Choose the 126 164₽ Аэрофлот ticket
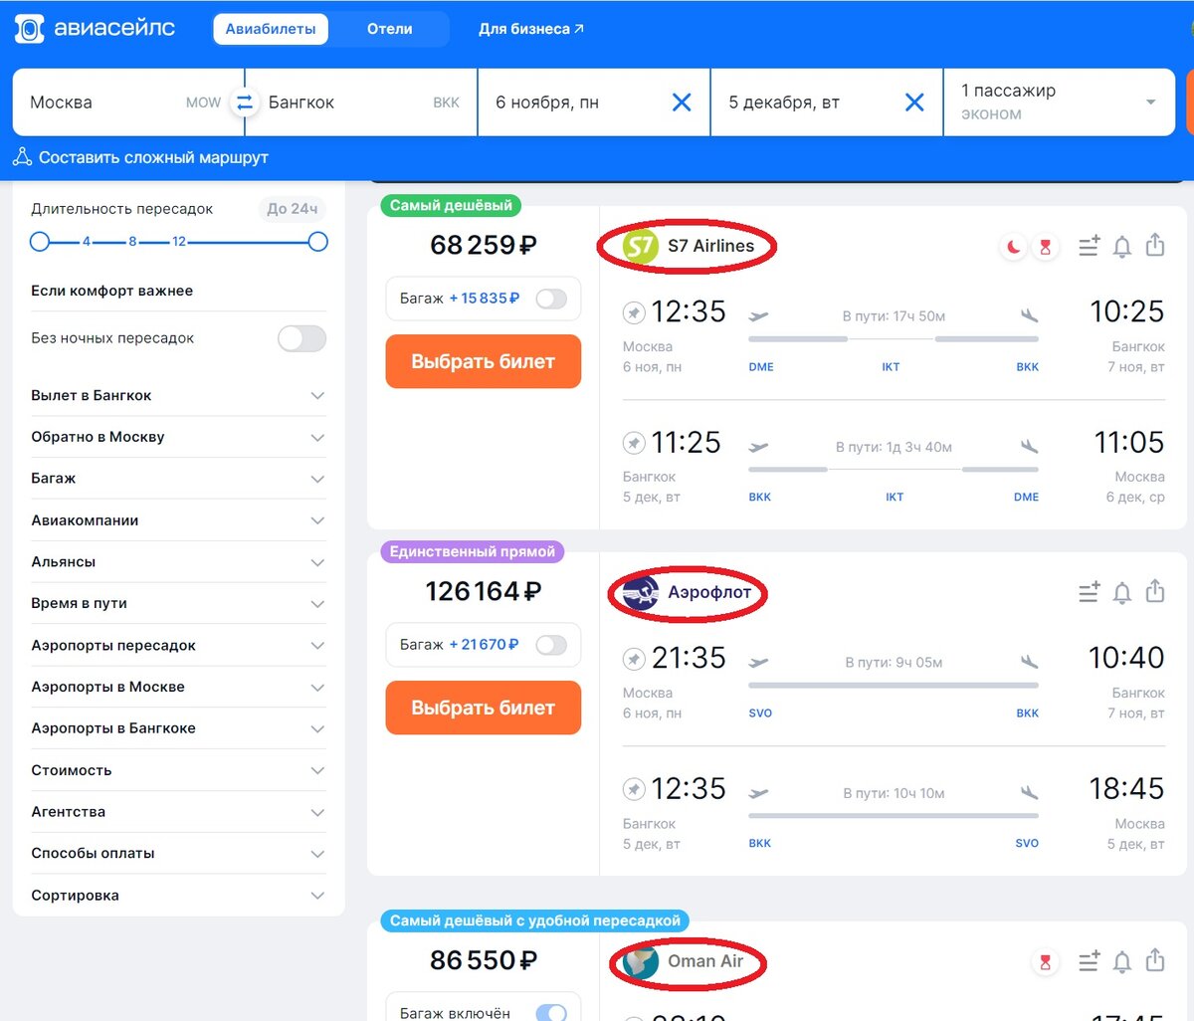1194x1021 pixels. click(483, 708)
